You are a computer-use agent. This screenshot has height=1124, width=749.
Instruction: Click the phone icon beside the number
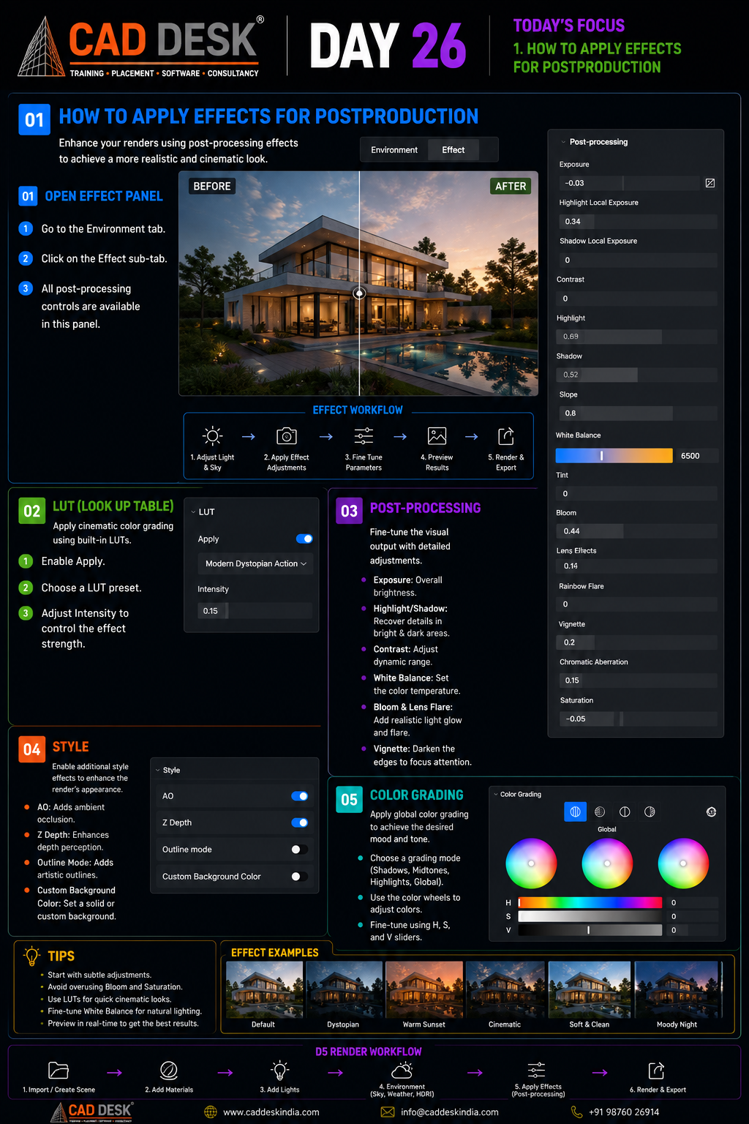pos(576,1112)
